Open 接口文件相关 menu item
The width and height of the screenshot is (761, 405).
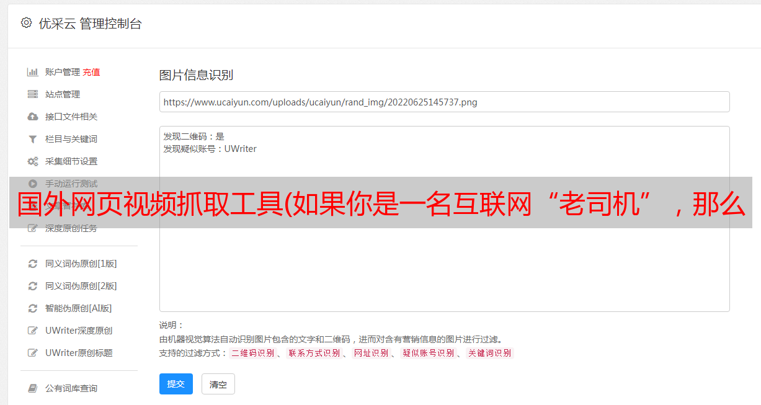coord(71,117)
